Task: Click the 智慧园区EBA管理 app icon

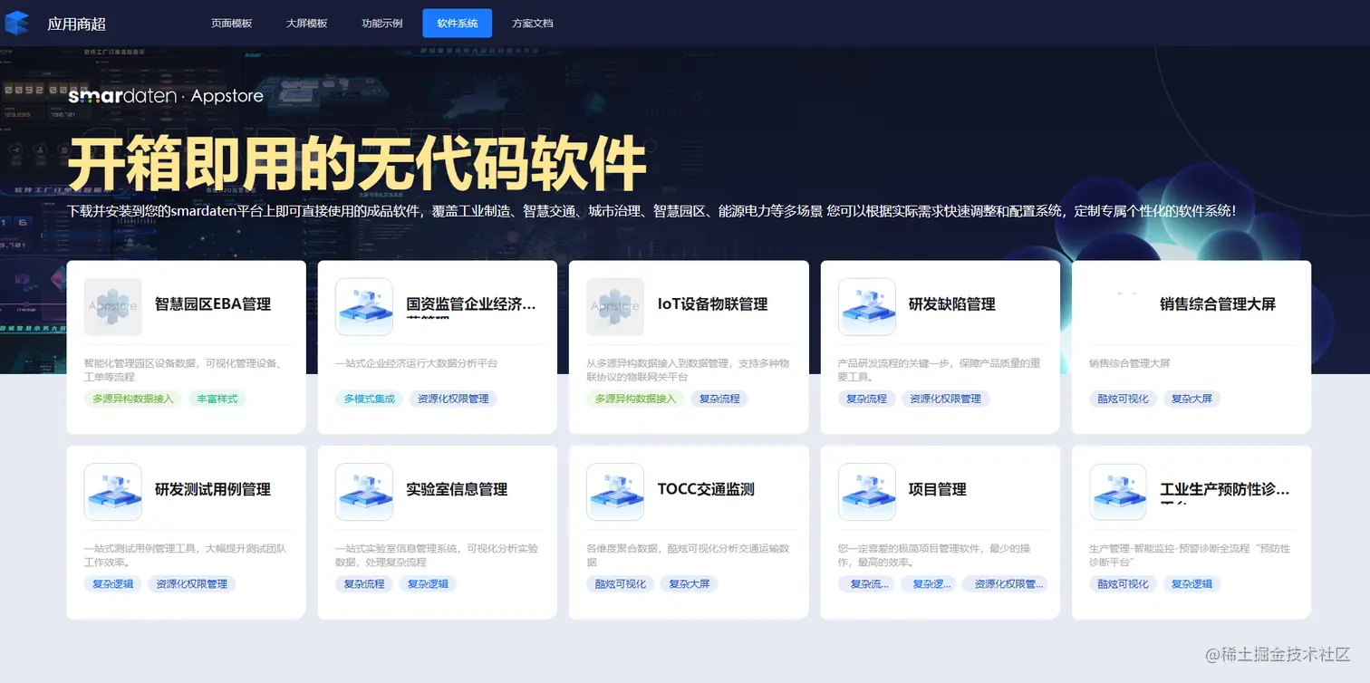Action: [x=112, y=305]
